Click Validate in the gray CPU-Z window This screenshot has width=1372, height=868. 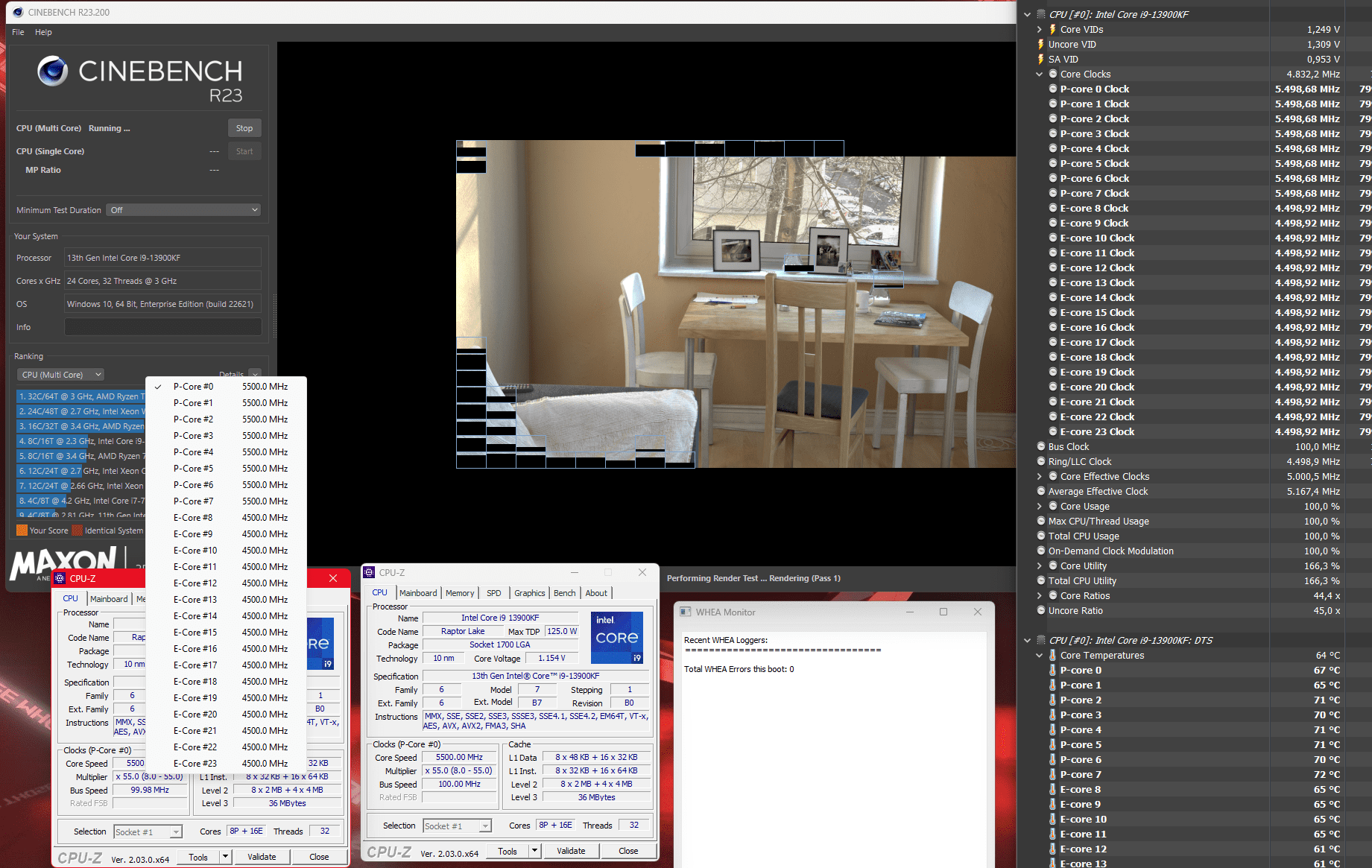571,851
